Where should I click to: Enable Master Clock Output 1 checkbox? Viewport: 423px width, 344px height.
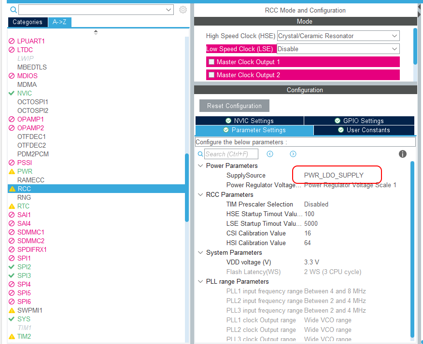pyautogui.click(x=211, y=62)
